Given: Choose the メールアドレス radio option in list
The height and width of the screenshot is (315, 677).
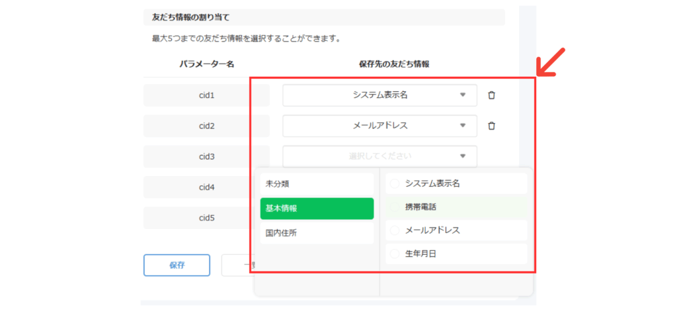Looking at the screenshot, I should [x=395, y=230].
